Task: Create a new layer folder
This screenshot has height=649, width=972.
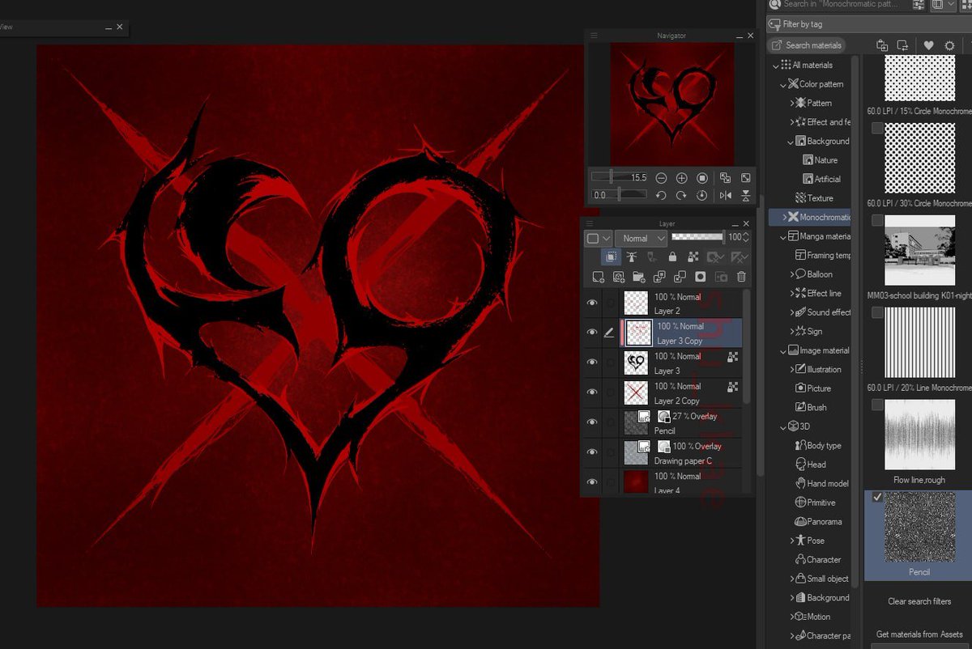Action: (x=639, y=277)
